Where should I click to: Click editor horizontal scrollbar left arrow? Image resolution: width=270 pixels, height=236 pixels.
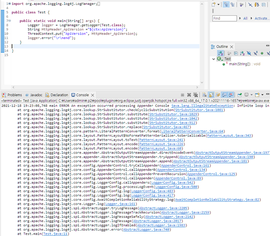[x=13, y=87]
